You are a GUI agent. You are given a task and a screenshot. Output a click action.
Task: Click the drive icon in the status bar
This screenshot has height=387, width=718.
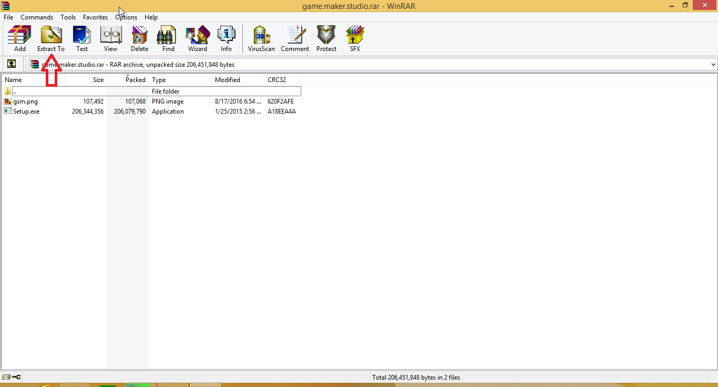(6, 377)
